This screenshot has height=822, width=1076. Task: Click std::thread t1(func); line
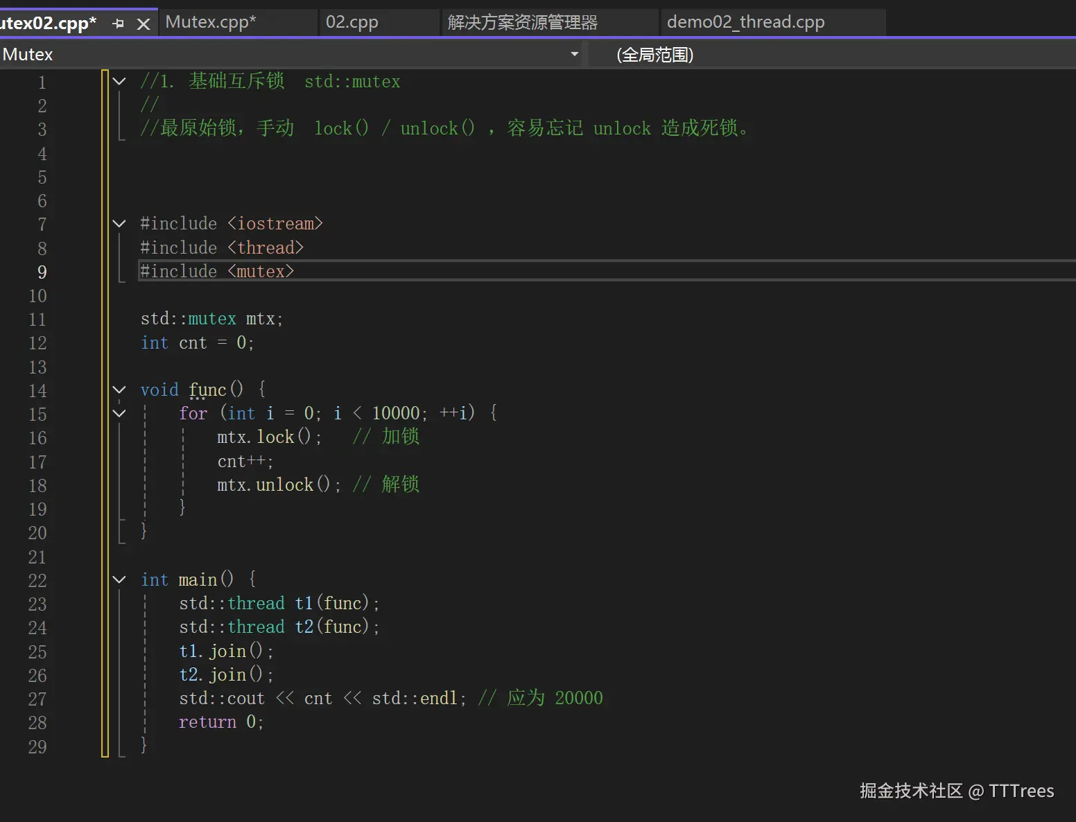[279, 603]
